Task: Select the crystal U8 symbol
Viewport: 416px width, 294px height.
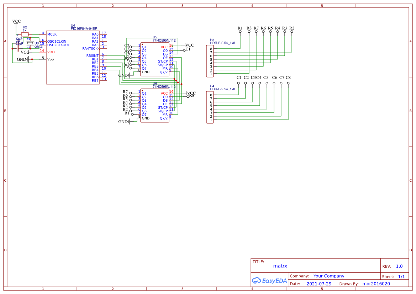Action: tap(30, 44)
